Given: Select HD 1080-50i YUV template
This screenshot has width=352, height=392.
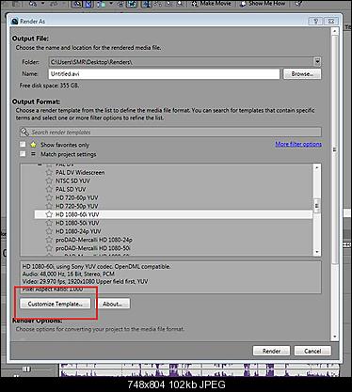Looking at the screenshot, I should coord(77,223).
